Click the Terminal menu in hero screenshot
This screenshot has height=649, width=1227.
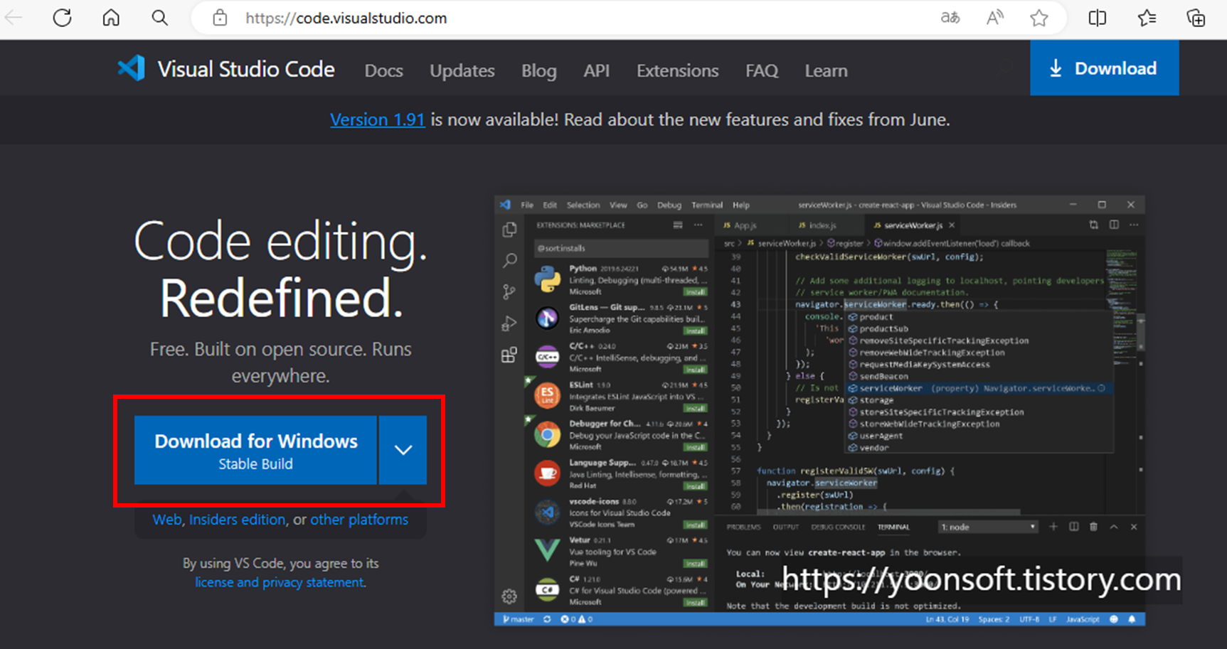[x=707, y=205]
